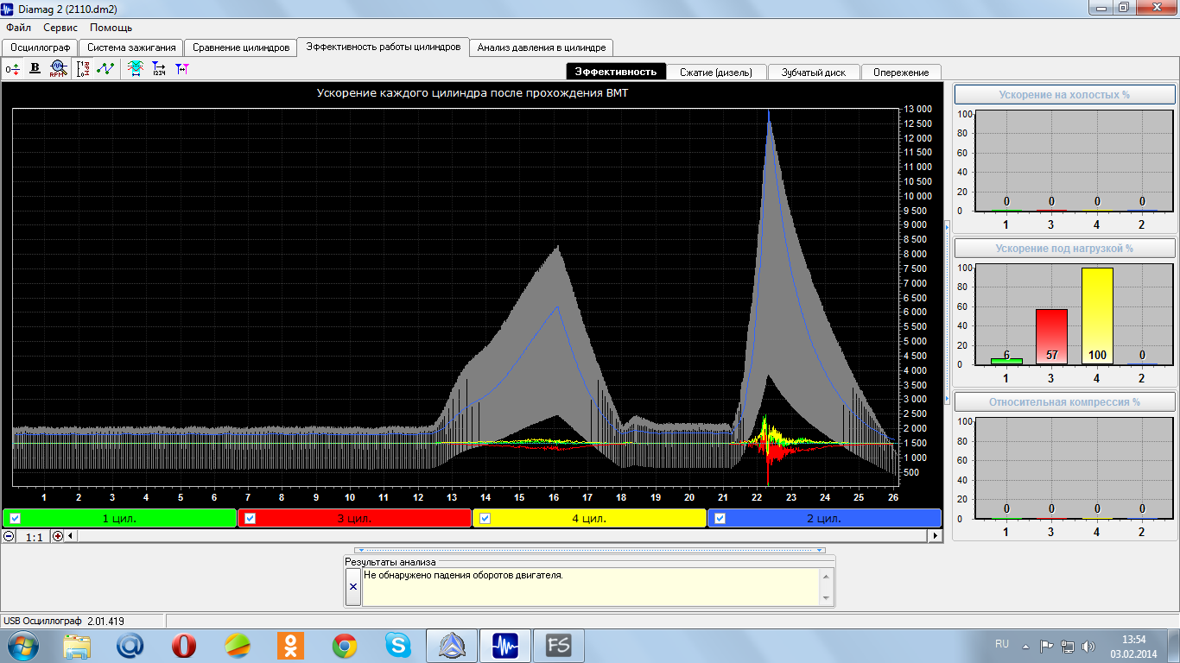The image size is (1180, 663).
Task: Switch to Зубчатый диск sub-tab
Action: pyautogui.click(x=814, y=73)
